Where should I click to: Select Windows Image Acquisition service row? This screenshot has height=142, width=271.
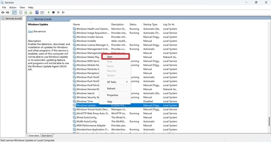click(x=126, y=33)
